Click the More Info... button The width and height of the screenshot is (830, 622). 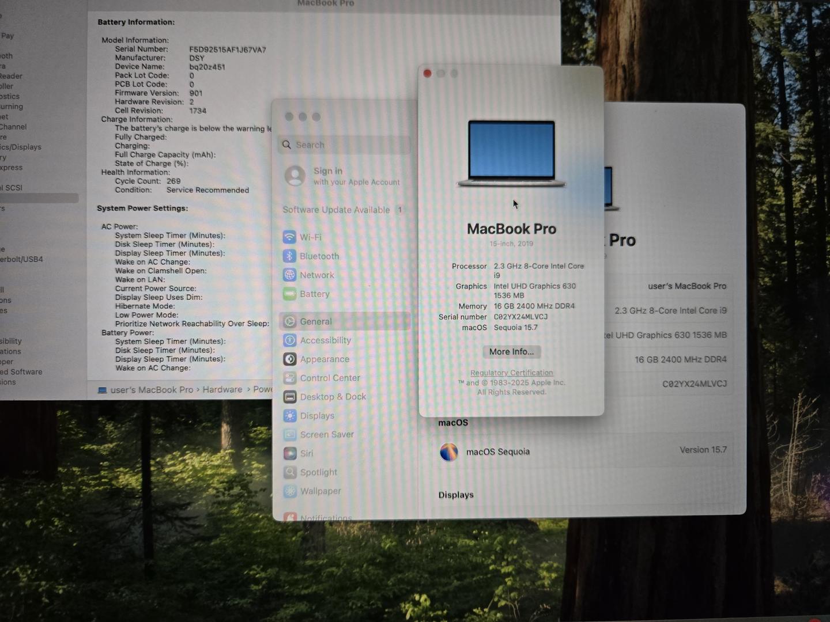click(x=511, y=351)
